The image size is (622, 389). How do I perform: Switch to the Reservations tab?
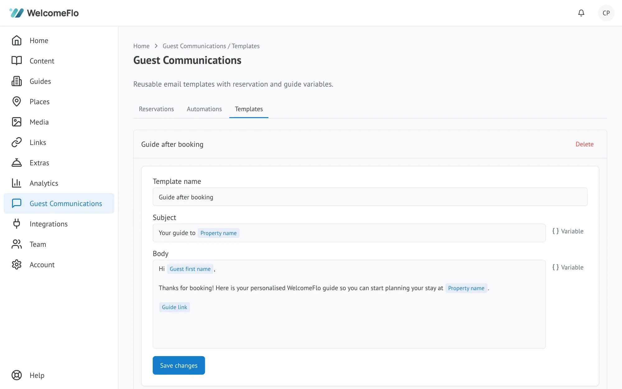[156, 109]
